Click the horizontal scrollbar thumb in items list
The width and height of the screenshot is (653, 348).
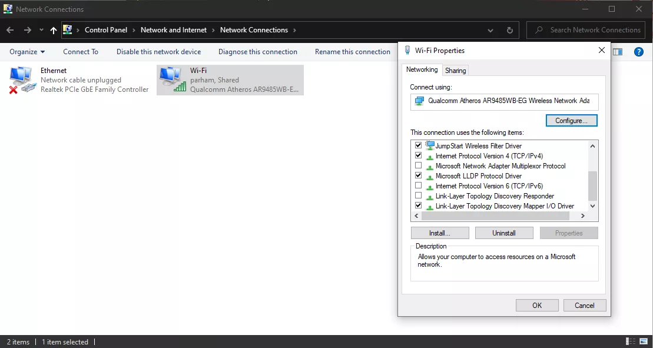[x=495, y=216]
